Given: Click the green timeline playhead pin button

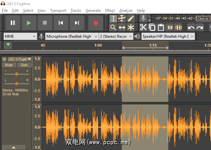Looking at the screenshot, I should pos(8,45).
